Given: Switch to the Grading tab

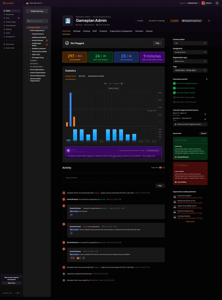Looking at the screenshot, I should [x=86, y=31].
